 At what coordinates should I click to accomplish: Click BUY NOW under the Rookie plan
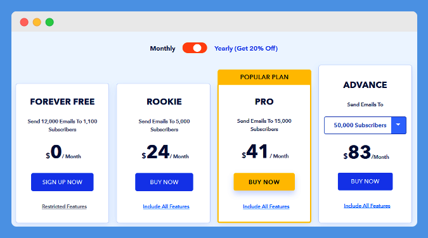(x=164, y=182)
